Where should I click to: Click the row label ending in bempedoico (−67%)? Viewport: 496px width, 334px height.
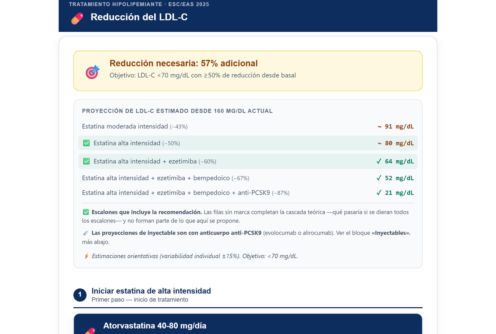[x=166, y=178]
